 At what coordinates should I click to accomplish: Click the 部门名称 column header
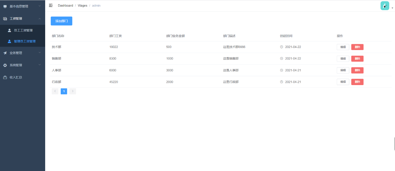pos(58,36)
